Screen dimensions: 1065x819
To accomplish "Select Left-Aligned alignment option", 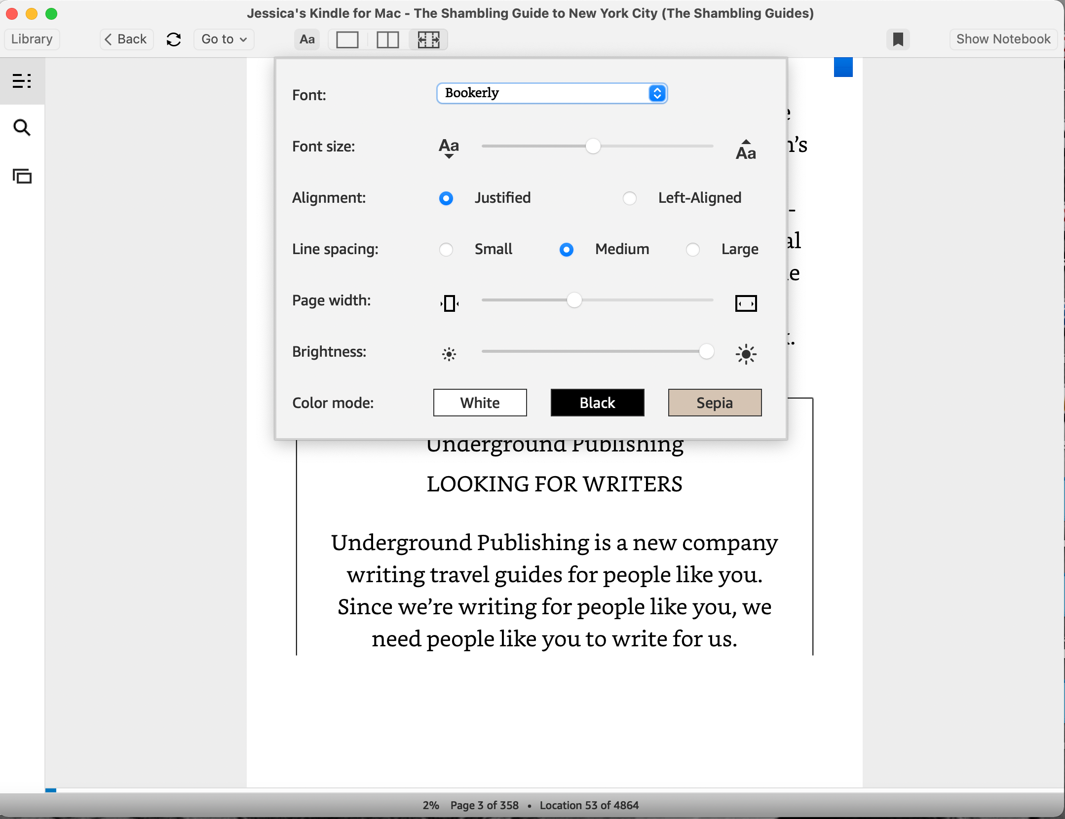I will [629, 197].
